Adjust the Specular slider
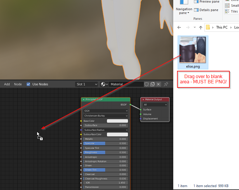 point(106,143)
